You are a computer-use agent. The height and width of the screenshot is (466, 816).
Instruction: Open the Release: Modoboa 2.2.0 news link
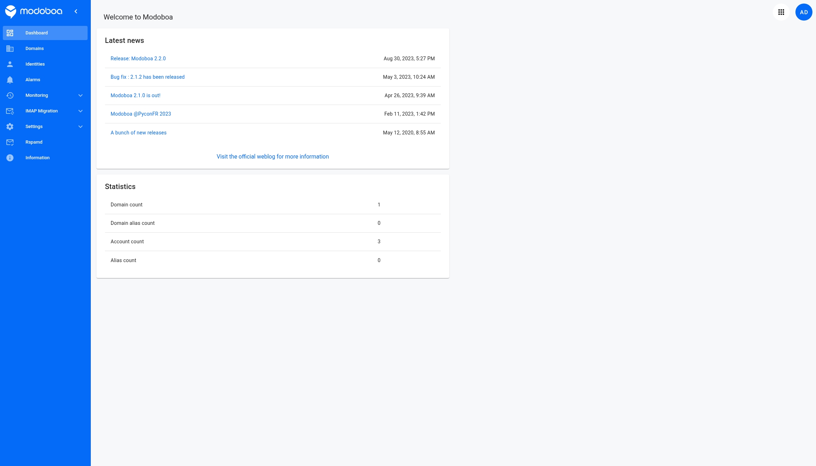click(x=138, y=59)
